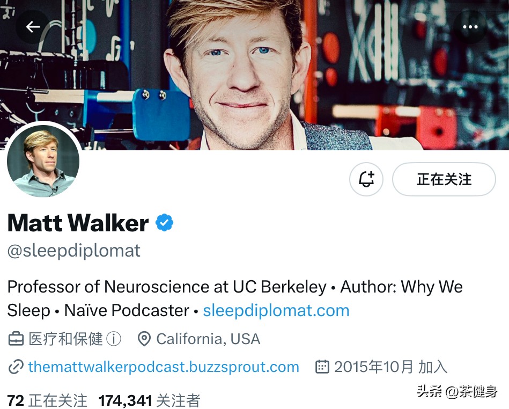The height and width of the screenshot is (409, 509).
Task: Select the 医疗和保健 category label
Action: click(x=66, y=339)
